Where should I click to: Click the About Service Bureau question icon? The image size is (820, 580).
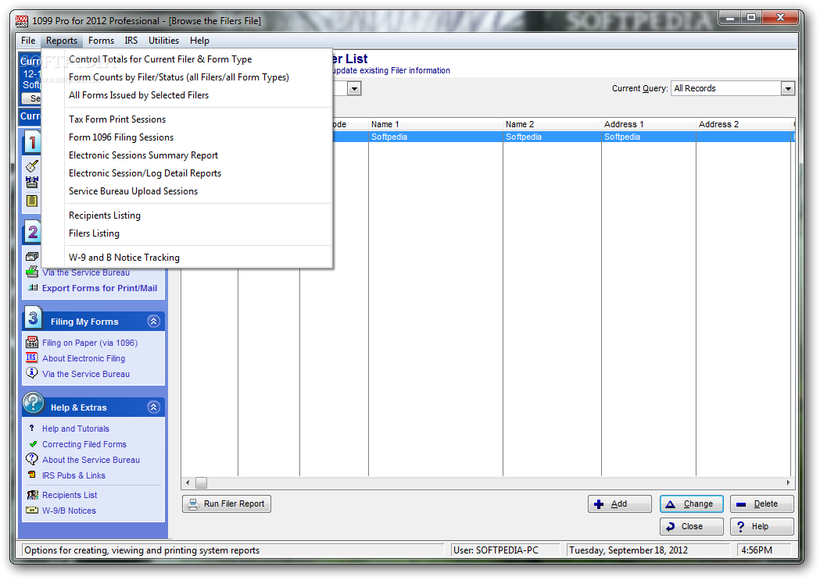coord(32,459)
